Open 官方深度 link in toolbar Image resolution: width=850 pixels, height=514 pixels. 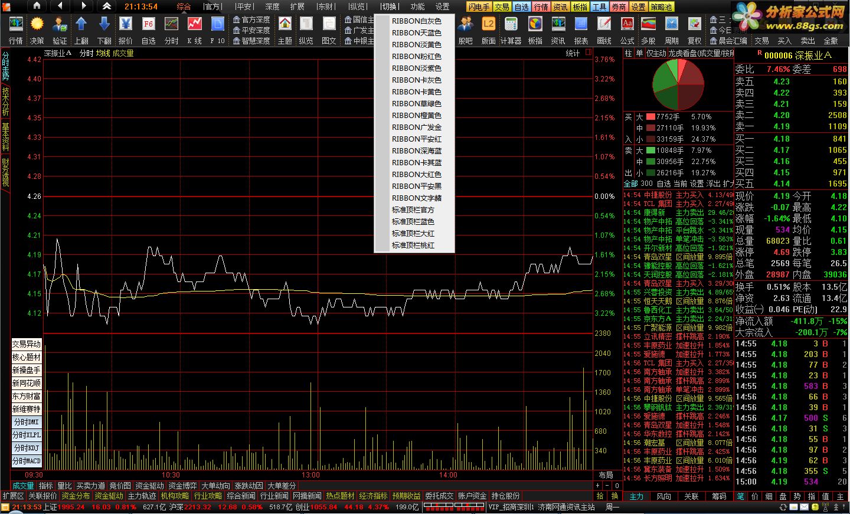(252, 19)
